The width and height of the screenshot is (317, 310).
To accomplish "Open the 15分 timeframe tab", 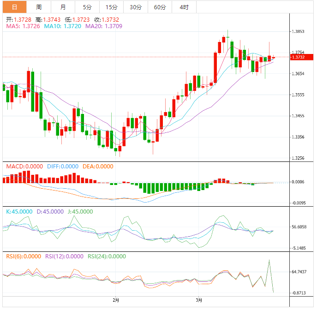I will pyautogui.click(x=111, y=7).
